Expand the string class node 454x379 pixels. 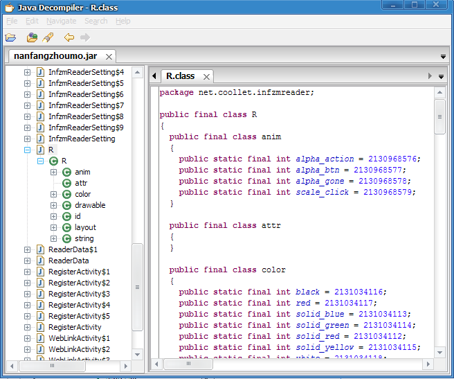point(53,238)
